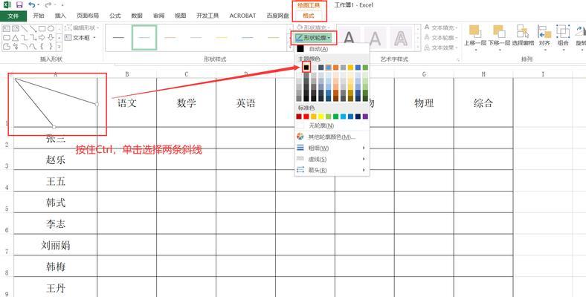The width and height of the screenshot is (586, 297).
Task: Expand the 粗细 weight submenu
Action: [332, 148]
